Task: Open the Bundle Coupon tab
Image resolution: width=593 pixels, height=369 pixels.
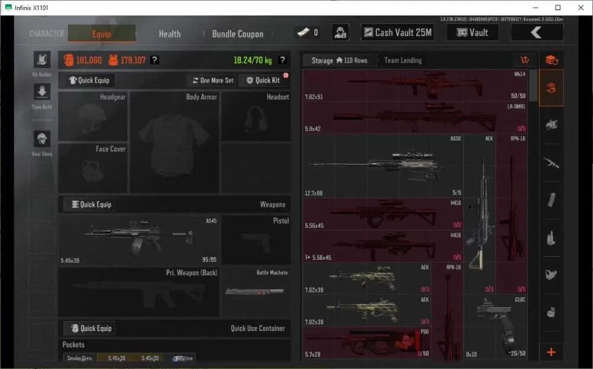Action: click(238, 34)
